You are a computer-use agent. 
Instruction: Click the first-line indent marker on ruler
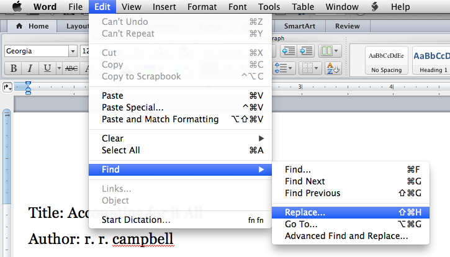point(28,84)
